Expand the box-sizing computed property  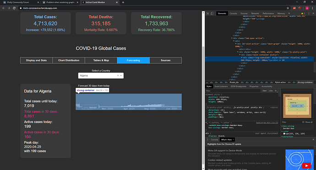click(282, 126)
